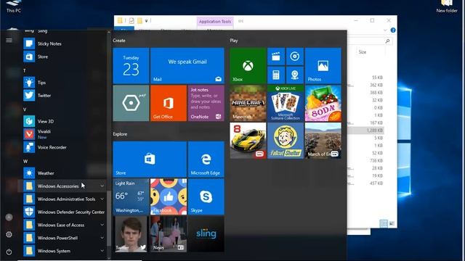The height and width of the screenshot is (261, 465).
Task: Open the Facebook tile
Action: 169,196
